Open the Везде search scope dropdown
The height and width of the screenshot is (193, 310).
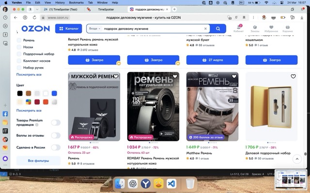[95, 28]
